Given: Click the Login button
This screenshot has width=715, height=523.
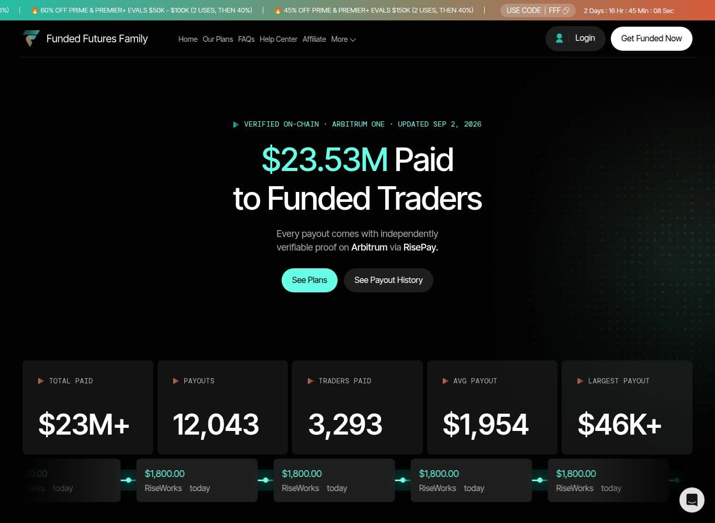Looking at the screenshot, I should 575,39.
